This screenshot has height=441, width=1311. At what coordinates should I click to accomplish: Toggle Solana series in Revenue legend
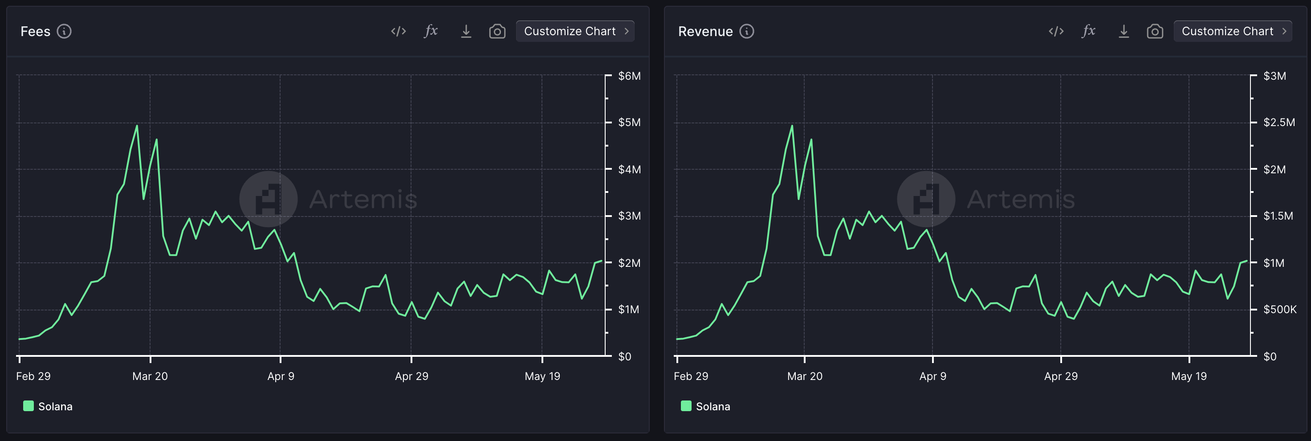pos(712,406)
